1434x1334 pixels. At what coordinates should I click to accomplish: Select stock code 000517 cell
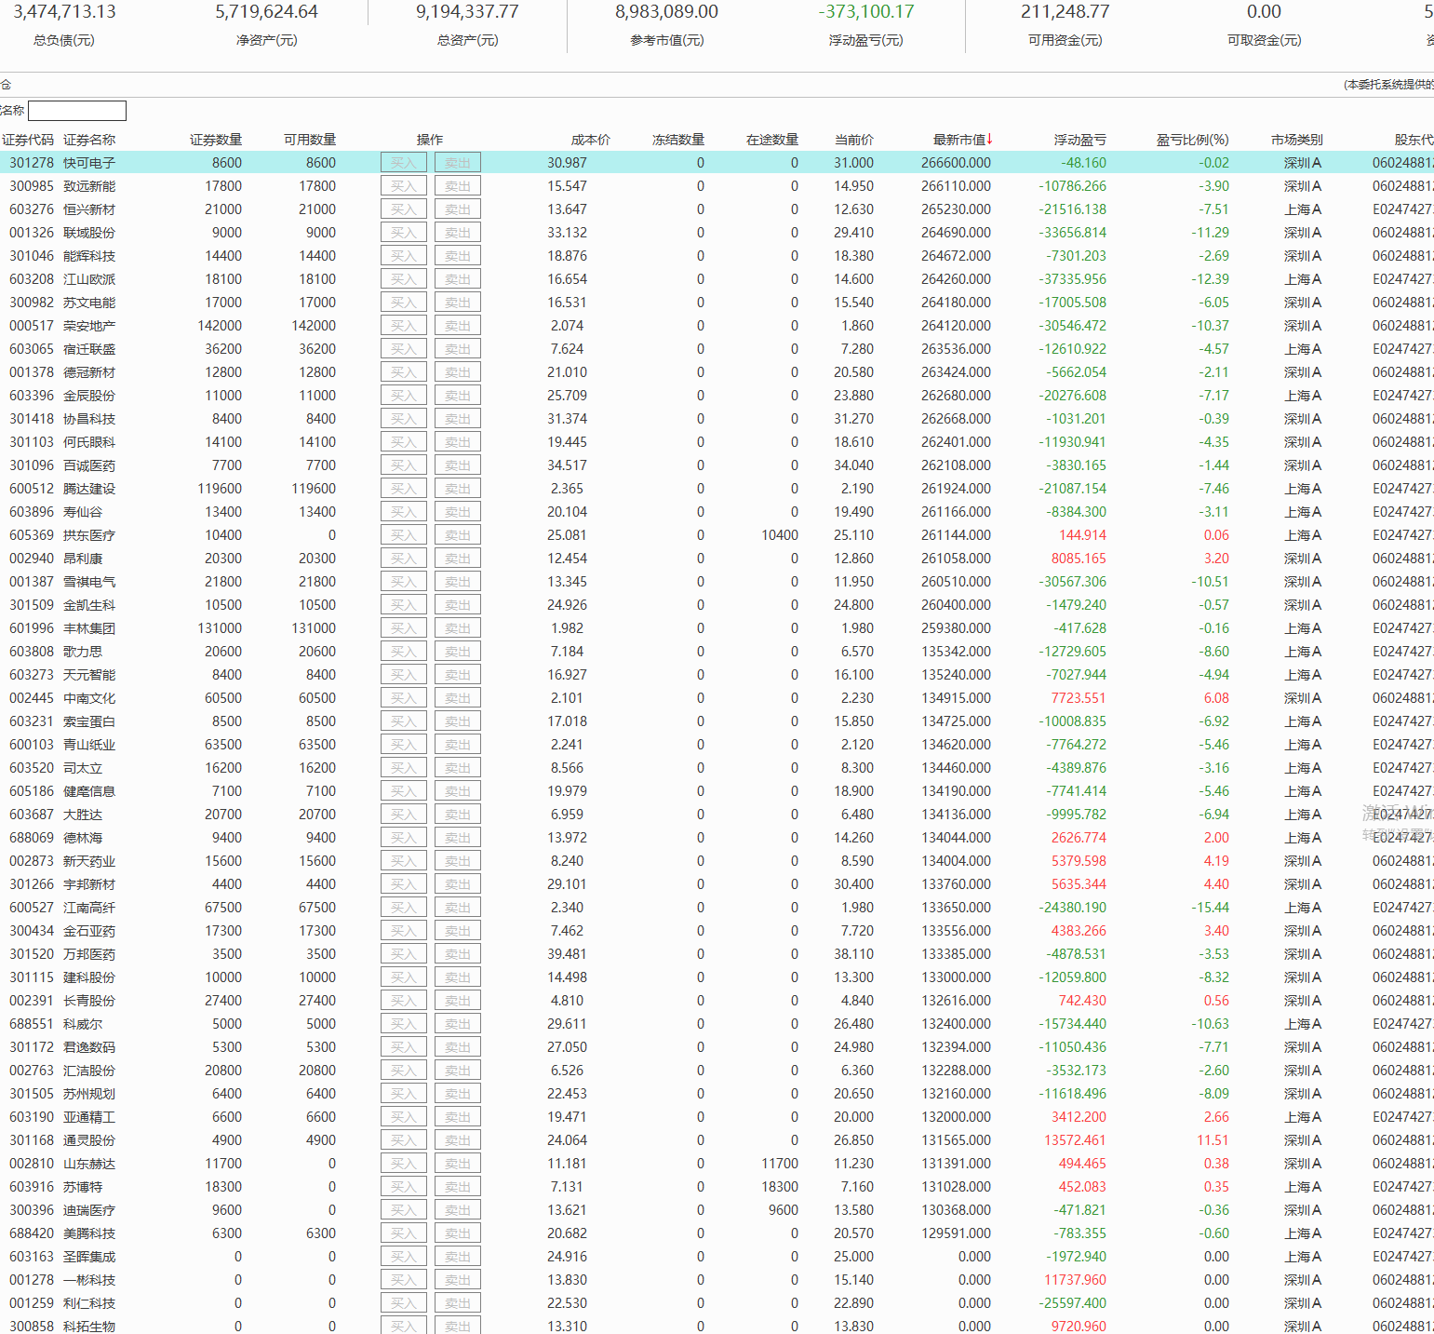click(x=32, y=326)
